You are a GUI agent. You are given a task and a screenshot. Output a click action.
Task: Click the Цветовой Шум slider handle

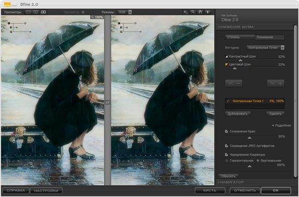pos(235,68)
